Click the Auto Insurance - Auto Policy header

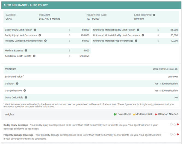click(26, 5)
